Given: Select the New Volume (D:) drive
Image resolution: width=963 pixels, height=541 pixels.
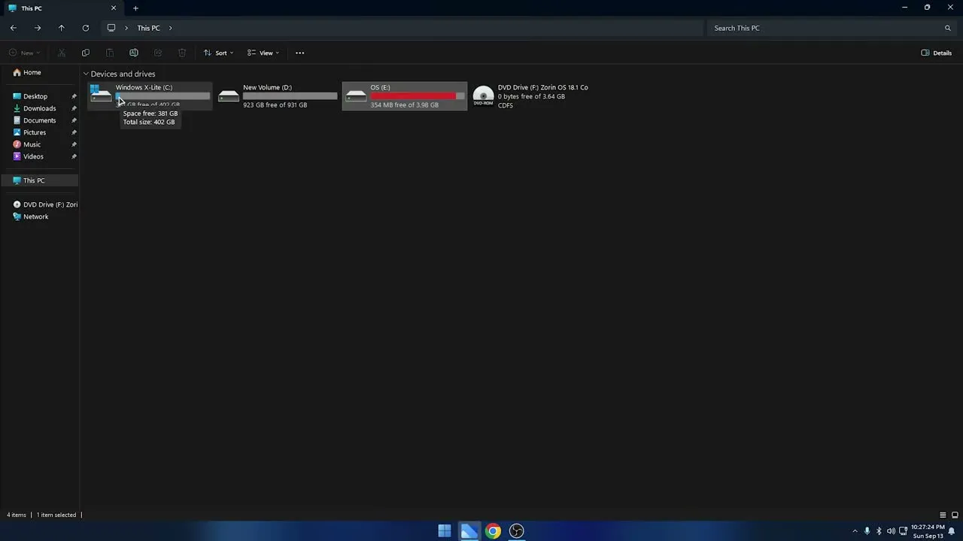Looking at the screenshot, I should pyautogui.click(x=277, y=96).
